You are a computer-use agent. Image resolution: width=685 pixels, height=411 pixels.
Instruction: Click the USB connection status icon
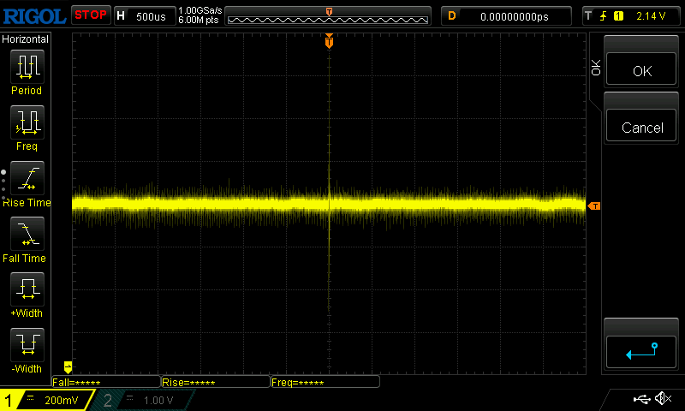point(641,399)
